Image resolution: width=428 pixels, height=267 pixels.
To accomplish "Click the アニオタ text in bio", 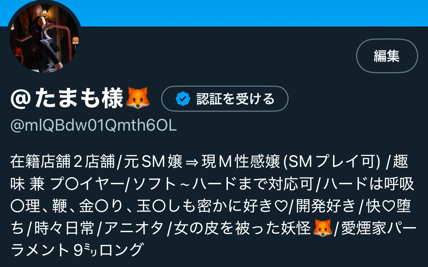I will [x=134, y=228].
